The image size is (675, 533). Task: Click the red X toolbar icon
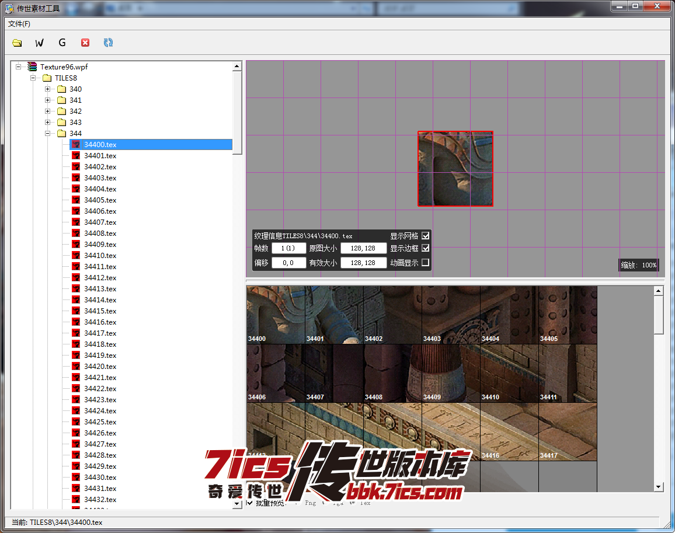click(x=85, y=43)
